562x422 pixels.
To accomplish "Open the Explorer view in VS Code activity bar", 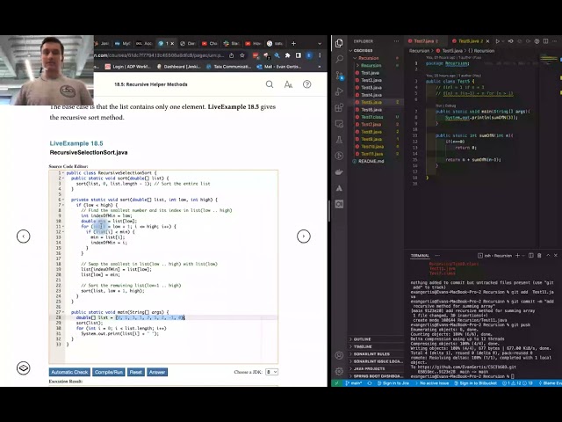I will point(339,43).
